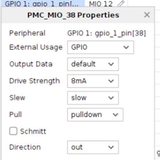The height and width of the screenshot is (160, 160).
Task: Open the Pull dropdown showing pulldown
Action: click(x=95, y=115)
